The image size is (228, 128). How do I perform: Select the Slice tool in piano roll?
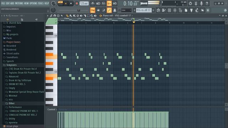[x=85, y=16]
